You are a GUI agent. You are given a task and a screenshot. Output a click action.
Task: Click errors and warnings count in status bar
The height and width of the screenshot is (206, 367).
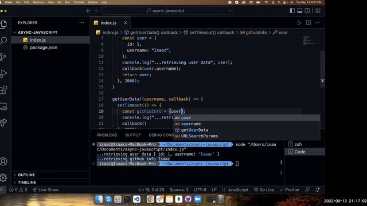[x=18, y=189]
